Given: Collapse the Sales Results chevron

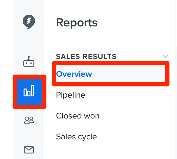Looking at the screenshot, I should [165, 56].
